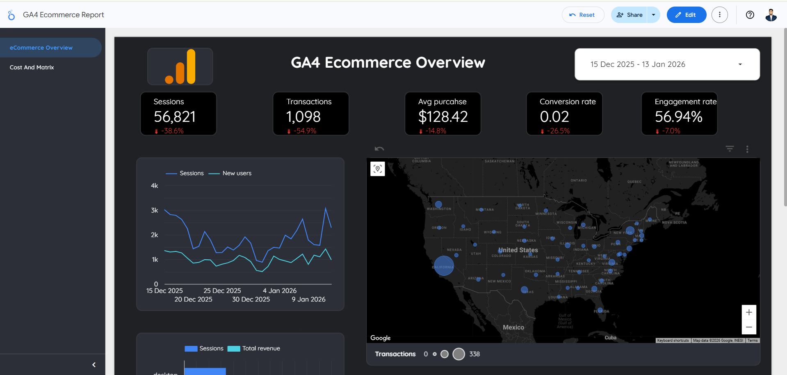This screenshot has height=375, width=787.
Task: Click the 338 maximum legend value
Action: point(474,354)
